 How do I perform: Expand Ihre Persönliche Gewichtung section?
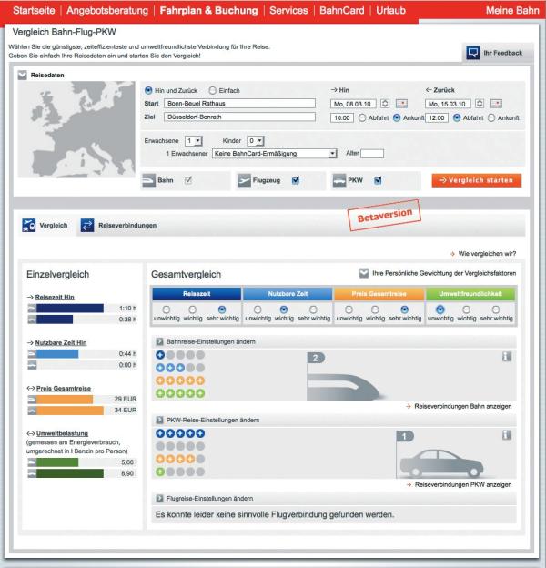point(364,273)
